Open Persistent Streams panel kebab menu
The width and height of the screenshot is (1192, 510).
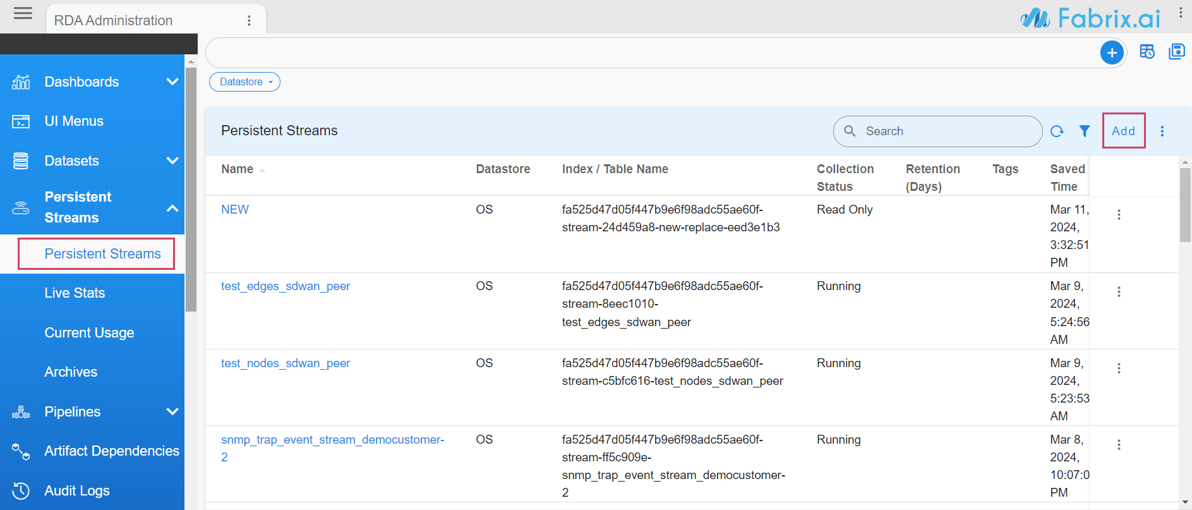tap(1162, 131)
